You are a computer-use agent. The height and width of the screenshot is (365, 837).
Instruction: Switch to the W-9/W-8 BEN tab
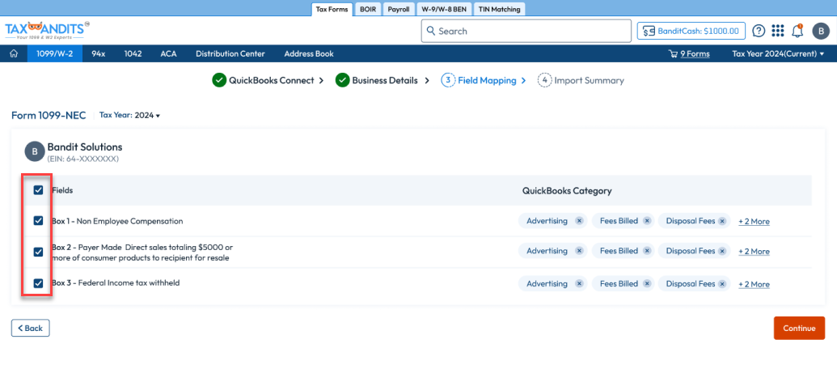pos(443,9)
